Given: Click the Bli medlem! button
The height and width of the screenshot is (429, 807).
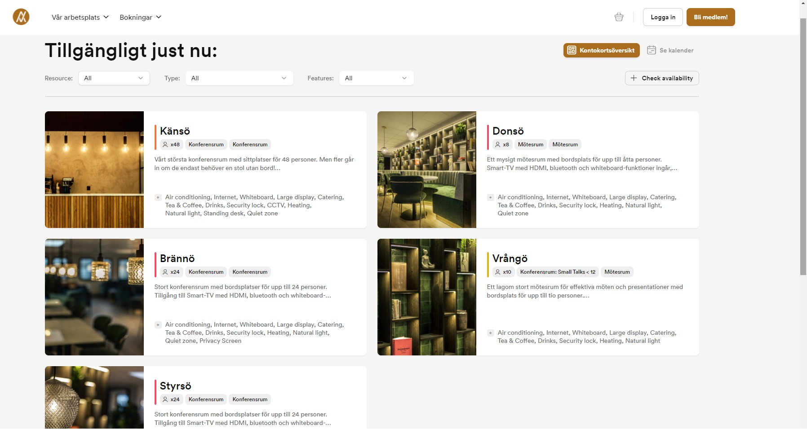Looking at the screenshot, I should [x=710, y=17].
